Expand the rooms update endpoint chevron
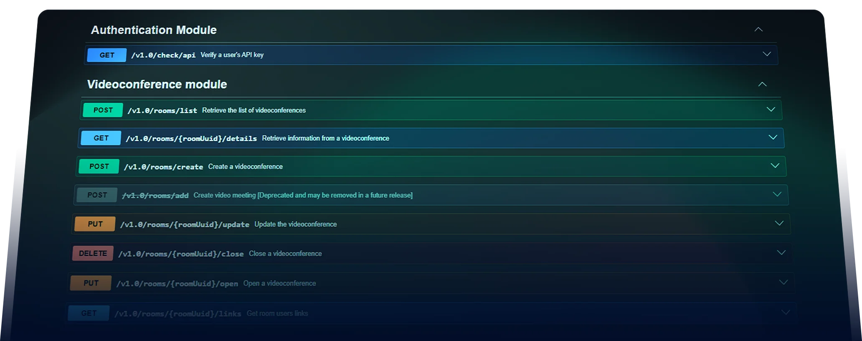This screenshot has width=862, height=341. [779, 223]
